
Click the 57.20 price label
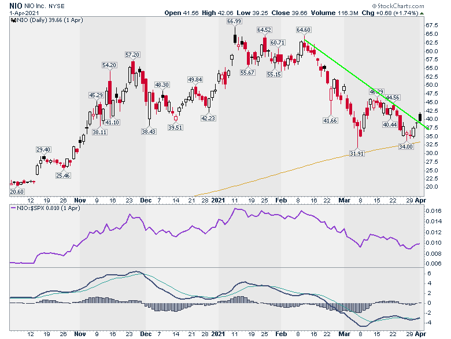coord(132,55)
